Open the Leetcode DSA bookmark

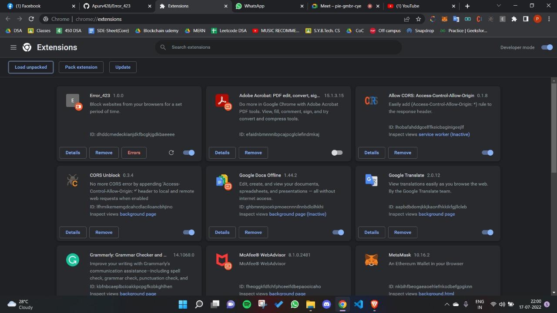click(x=229, y=30)
